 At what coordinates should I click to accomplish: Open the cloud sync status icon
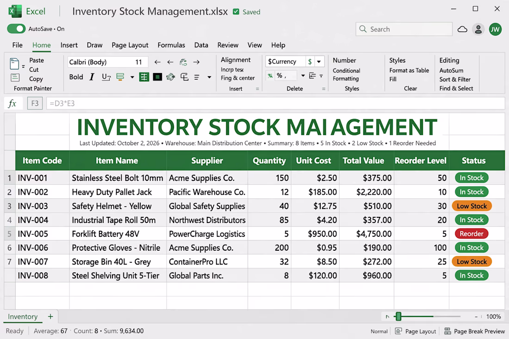coord(462,29)
